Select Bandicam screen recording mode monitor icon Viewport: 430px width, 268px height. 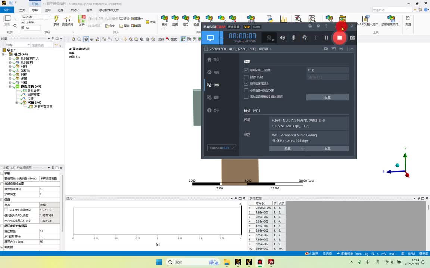point(211,38)
